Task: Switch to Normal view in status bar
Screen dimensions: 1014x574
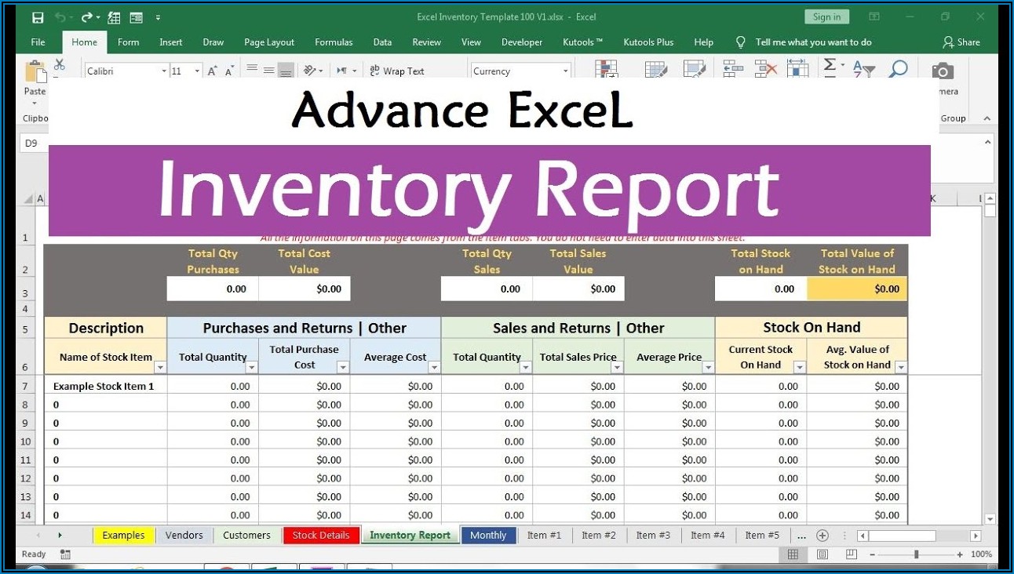Action: 793,554
